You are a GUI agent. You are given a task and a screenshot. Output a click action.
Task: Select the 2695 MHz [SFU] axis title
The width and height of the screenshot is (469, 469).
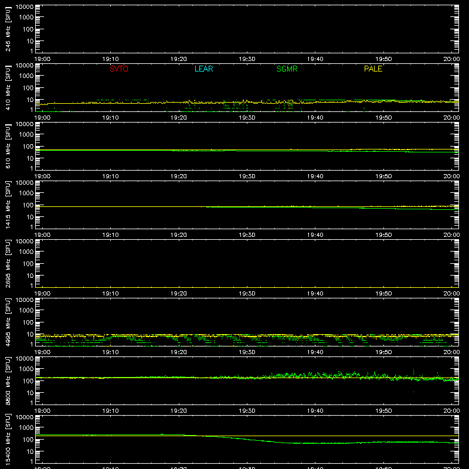click(8, 263)
